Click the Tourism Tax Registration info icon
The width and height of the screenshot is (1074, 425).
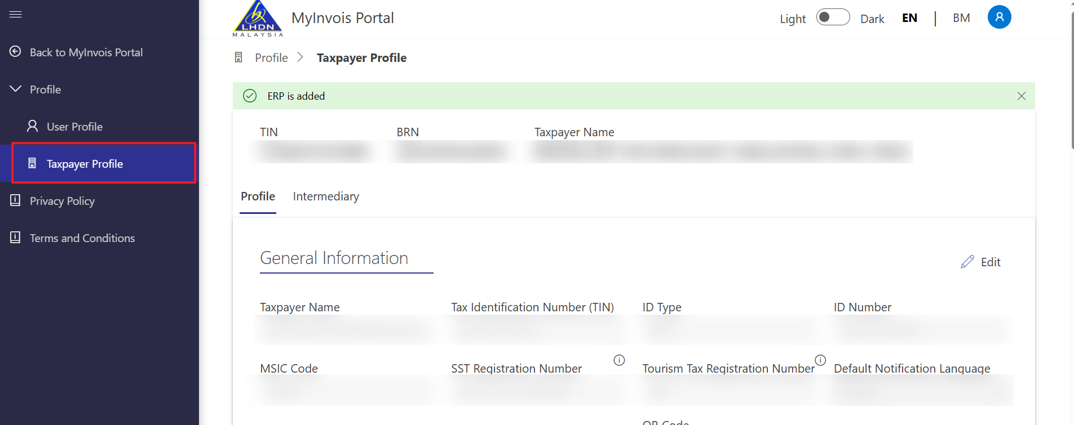(x=820, y=360)
